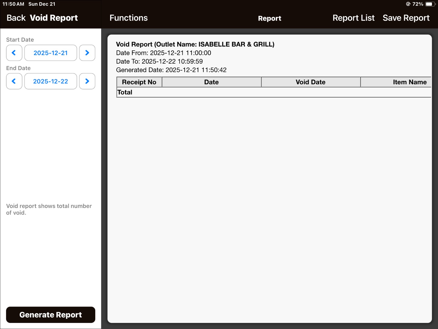Step End Date back one day
Screen dimensions: 438x329
(14, 81)
